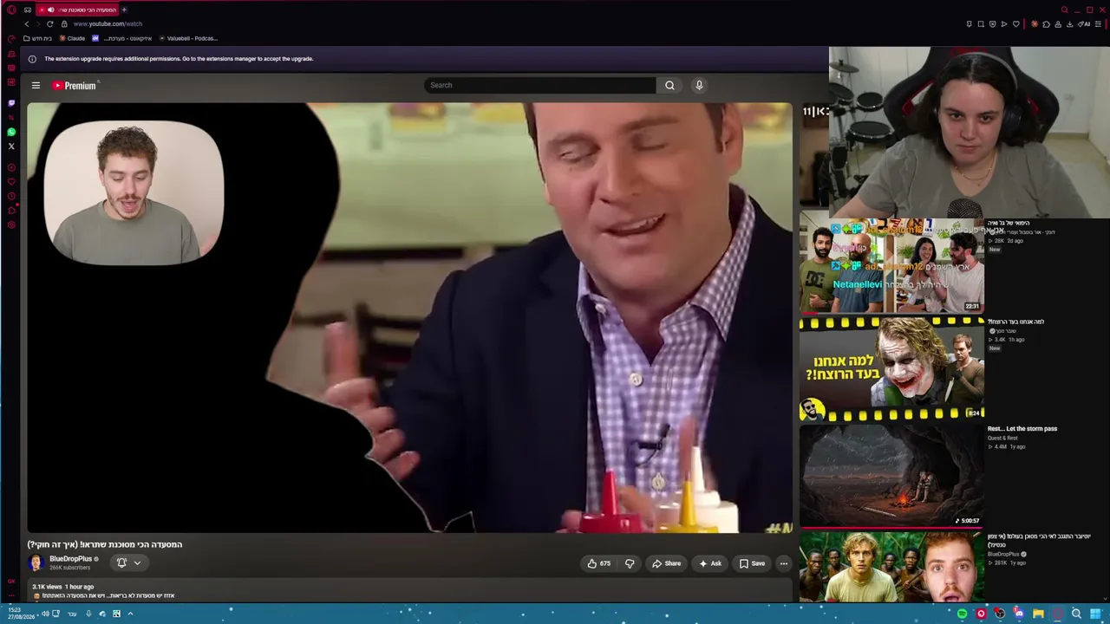Go back with the browser back arrow
This screenshot has height=624, width=1110.
[26, 23]
